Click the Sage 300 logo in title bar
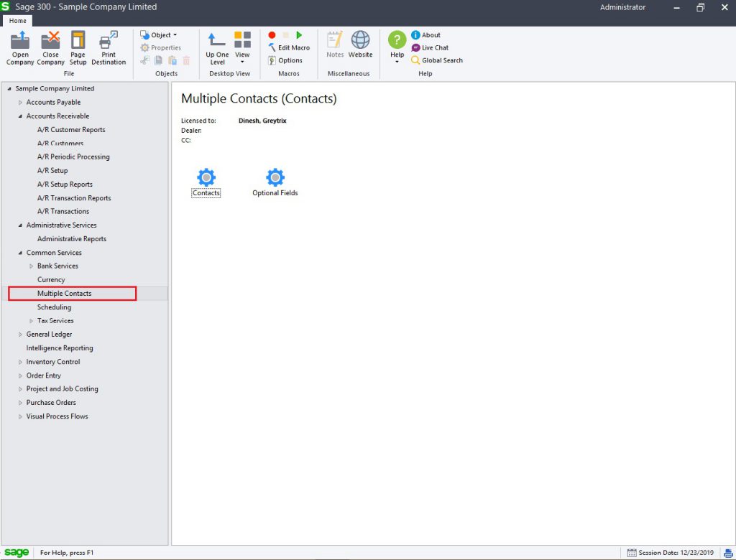This screenshot has width=736, height=560. [6, 6]
